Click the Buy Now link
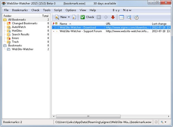This screenshot has width=173, height=127. point(122,10)
